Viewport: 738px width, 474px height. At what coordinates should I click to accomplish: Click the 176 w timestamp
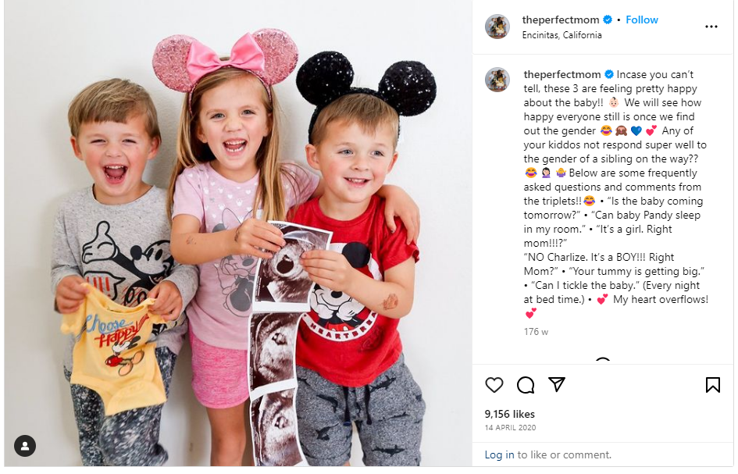pos(536,332)
